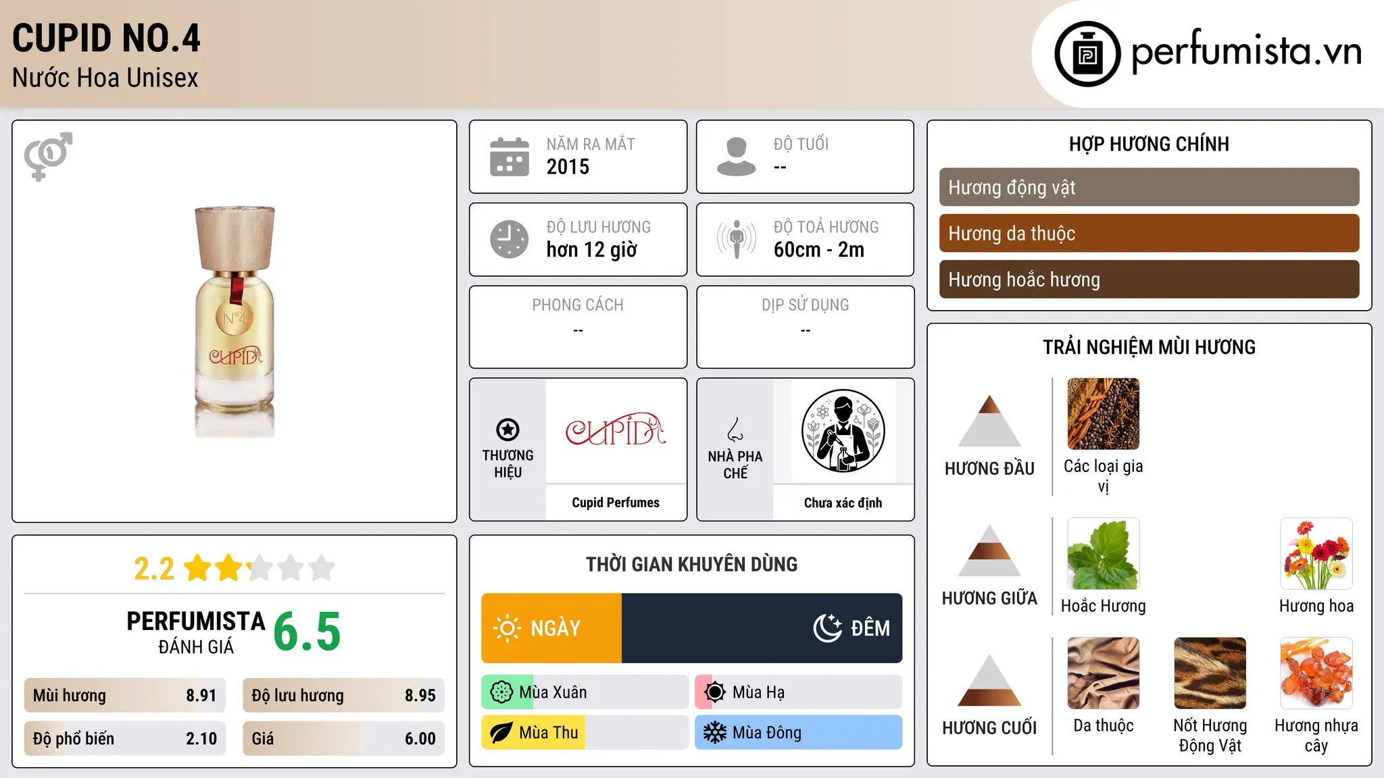Open the Nốt Hương Động Vật note image
Viewport: 1384px width, 778px height.
pyautogui.click(x=1210, y=673)
